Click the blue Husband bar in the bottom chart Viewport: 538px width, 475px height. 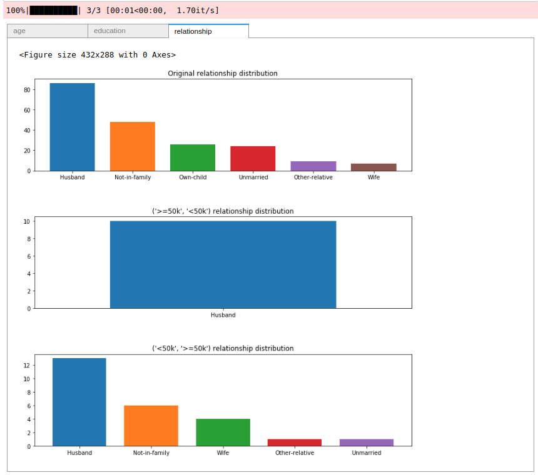79,402
